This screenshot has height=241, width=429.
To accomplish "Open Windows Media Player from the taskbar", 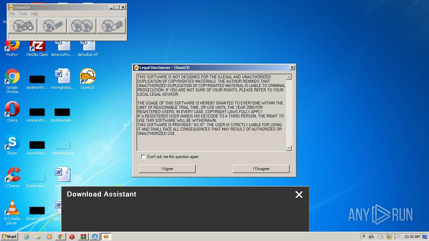I will point(49,237).
